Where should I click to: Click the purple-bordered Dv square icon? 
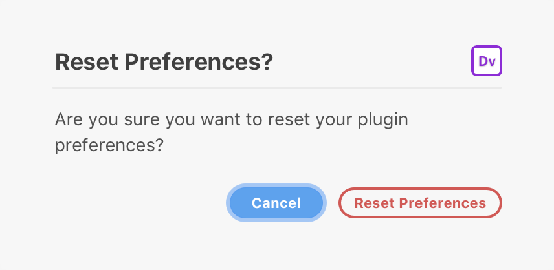[487, 61]
